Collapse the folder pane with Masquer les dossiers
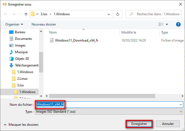 (x=21, y=125)
